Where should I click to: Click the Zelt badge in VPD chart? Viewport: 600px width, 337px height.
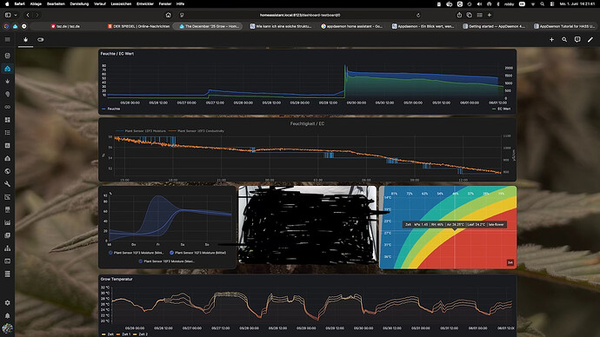[510, 262]
